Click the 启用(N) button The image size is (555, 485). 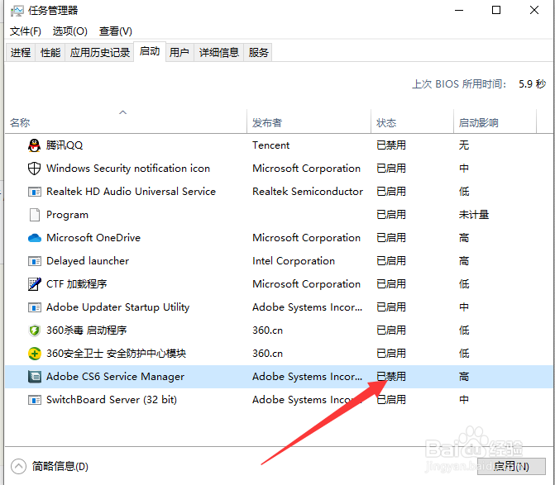(511, 466)
